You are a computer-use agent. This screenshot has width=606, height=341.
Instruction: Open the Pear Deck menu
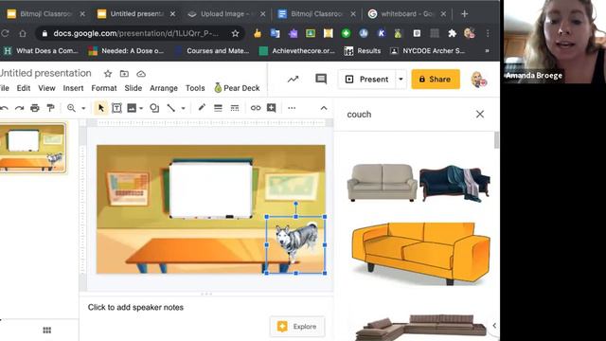coord(237,88)
